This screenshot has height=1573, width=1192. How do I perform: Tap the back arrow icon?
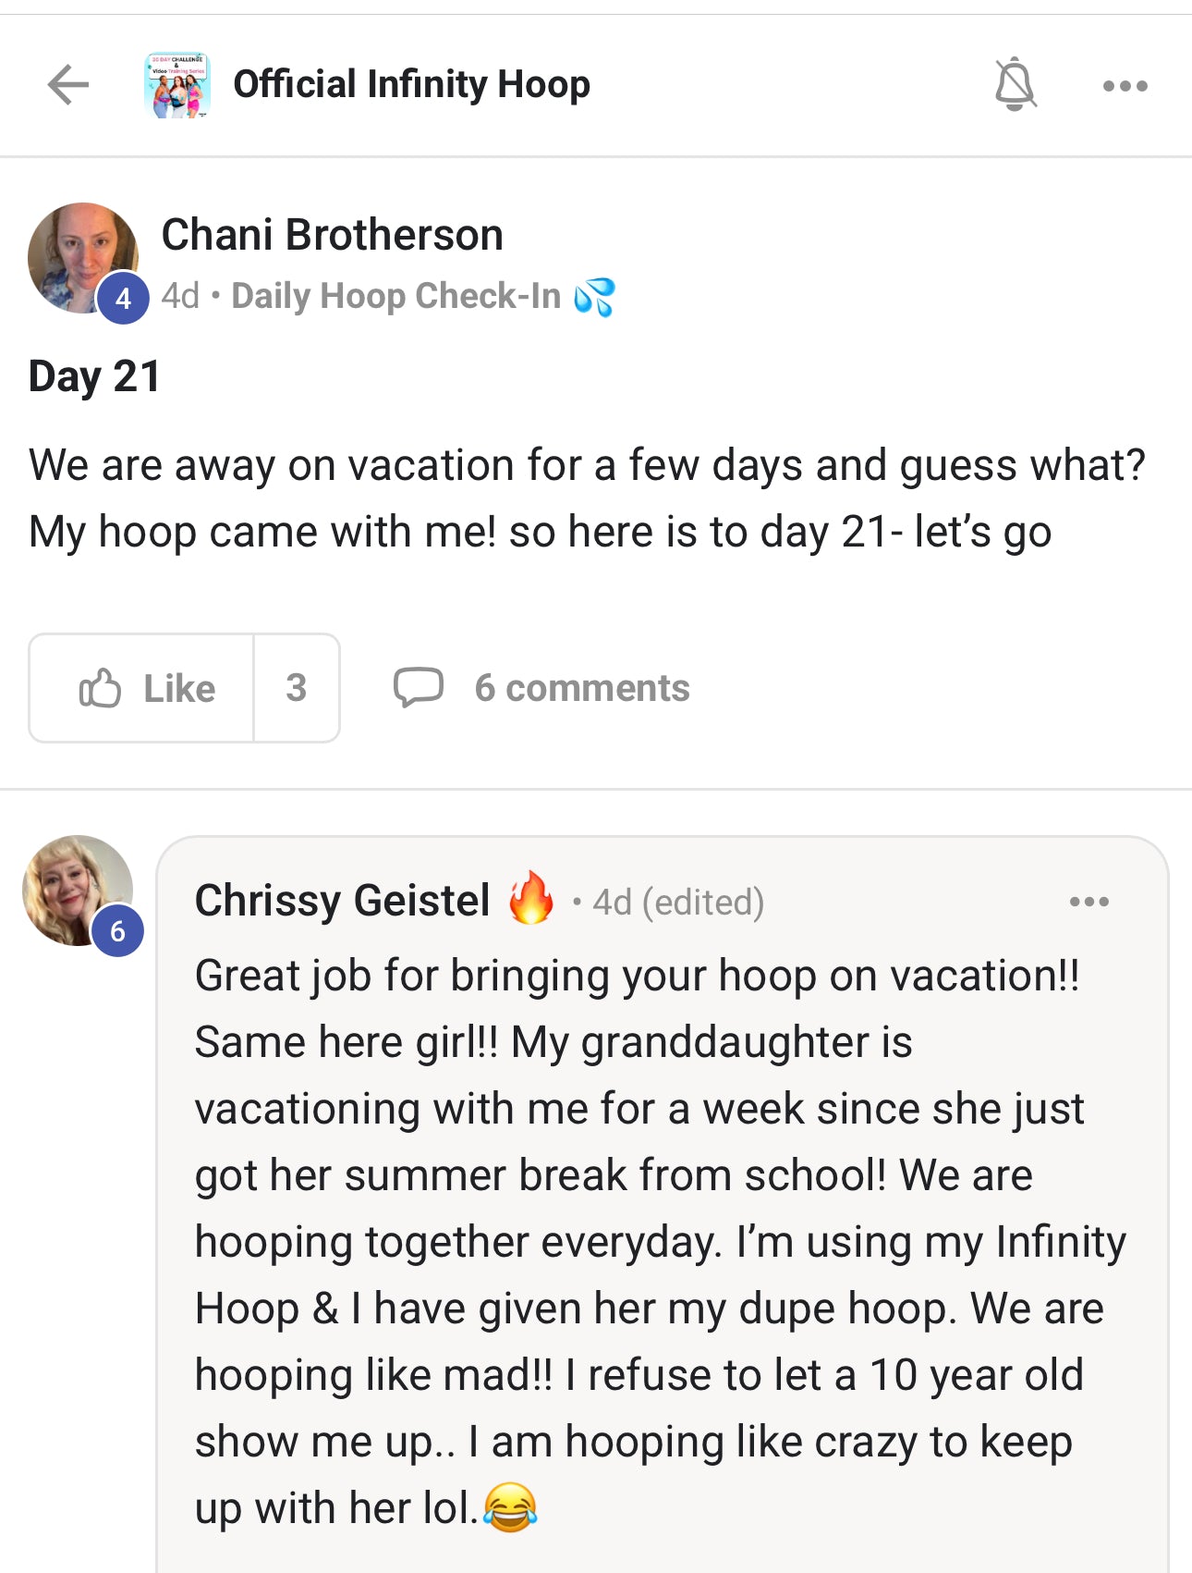pyautogui.click(x=68, y=85)
